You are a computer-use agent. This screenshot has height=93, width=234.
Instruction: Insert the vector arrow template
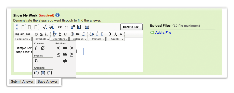coord(97,34)
